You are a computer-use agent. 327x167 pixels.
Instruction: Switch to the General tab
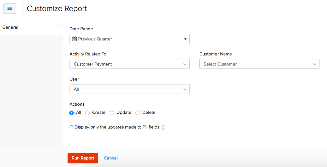coord(10,27)
